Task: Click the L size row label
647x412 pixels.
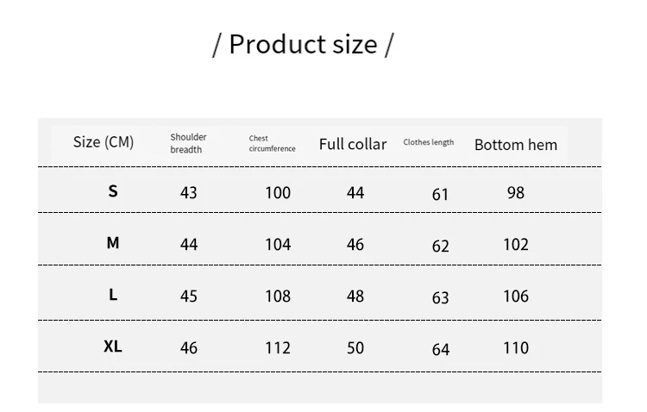Action: (113, 295)
